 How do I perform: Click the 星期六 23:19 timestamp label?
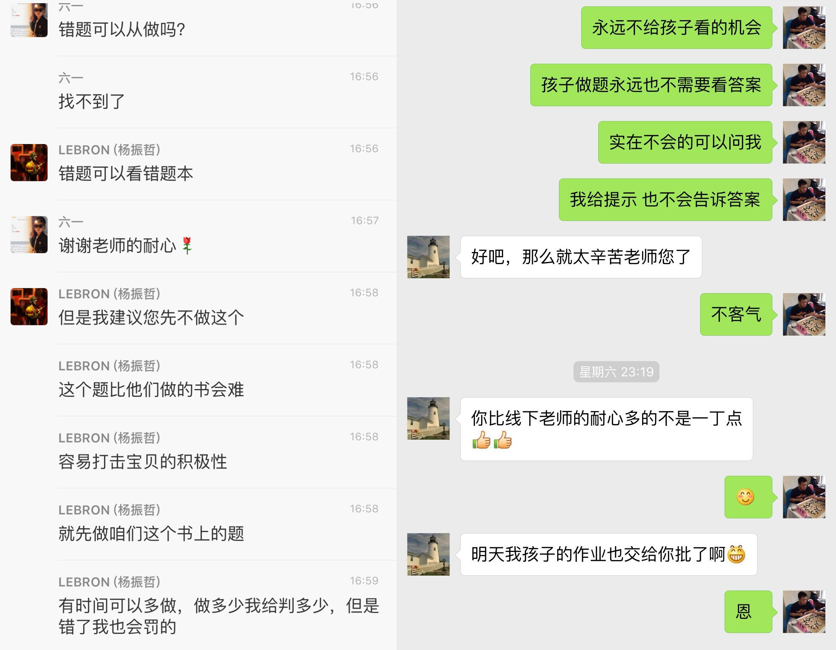tap(616, 372)
